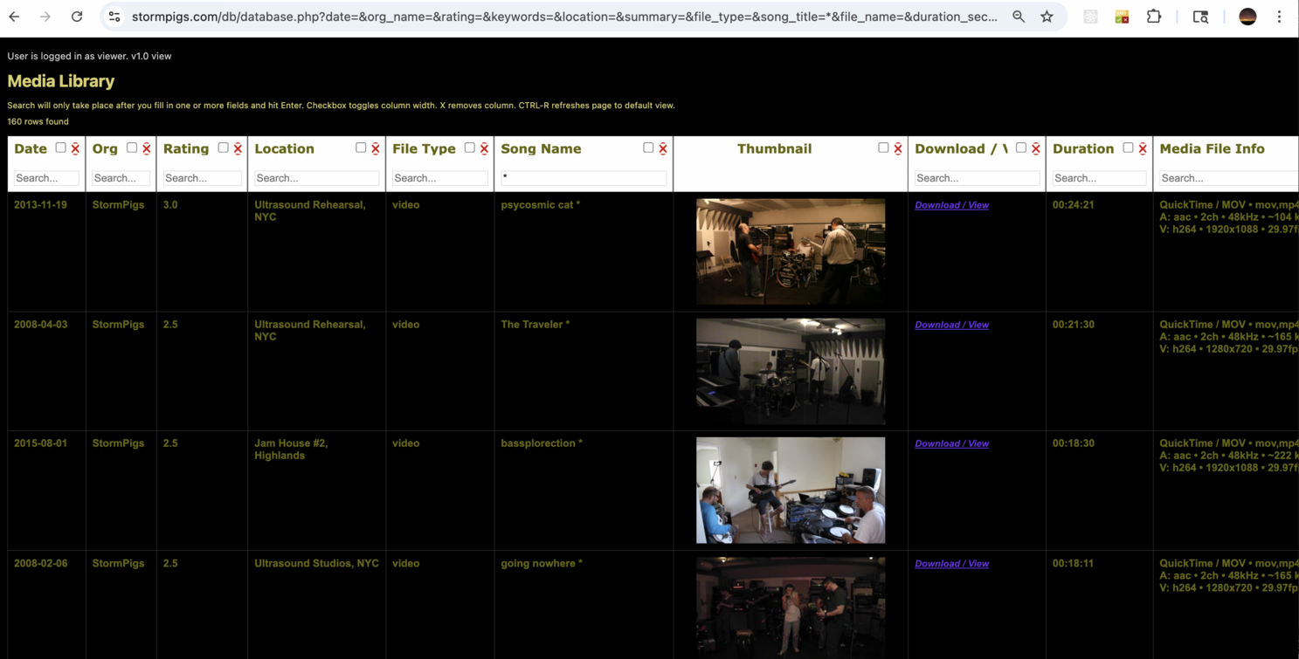Click the Song Name search field
The image size is (1299, 659).
[x=584, y=177]
